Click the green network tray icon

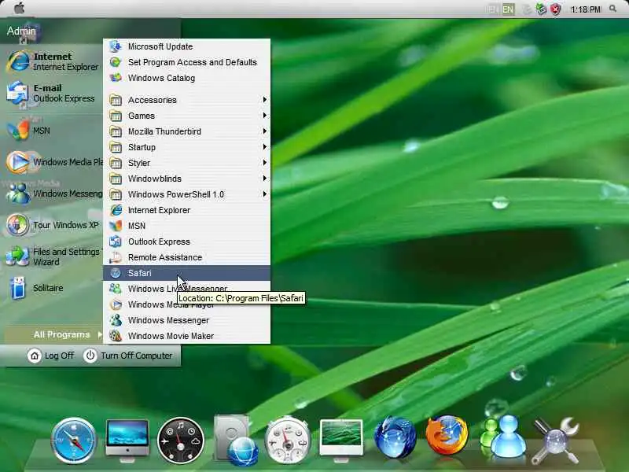point(541,9)
